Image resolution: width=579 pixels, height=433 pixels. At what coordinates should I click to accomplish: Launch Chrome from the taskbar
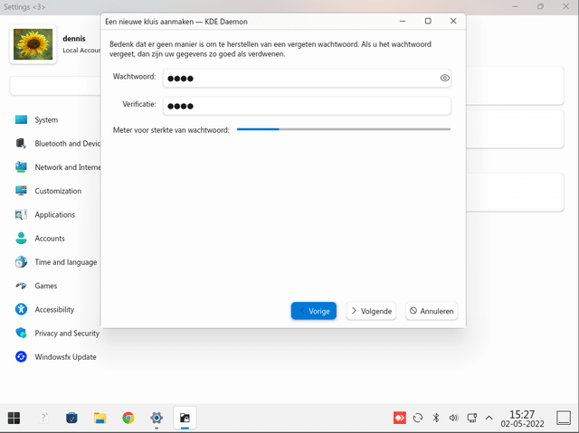pyautogui.click(x=128, y=418)
